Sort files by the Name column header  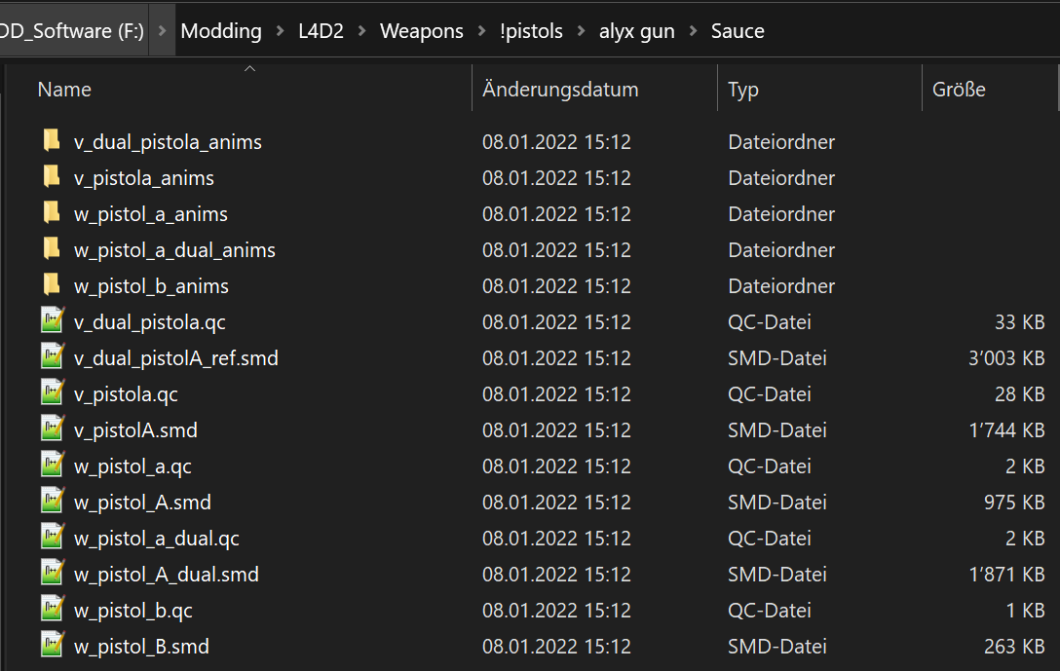[64, 90]
